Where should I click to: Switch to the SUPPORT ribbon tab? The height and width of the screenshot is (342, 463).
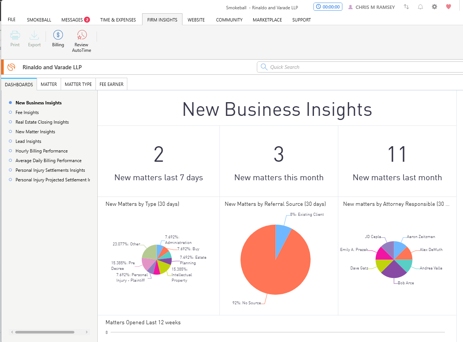302,20
